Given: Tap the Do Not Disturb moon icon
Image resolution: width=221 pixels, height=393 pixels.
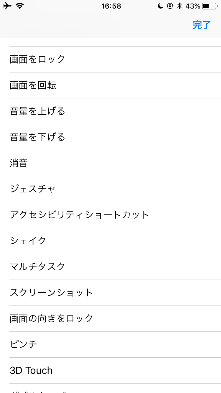Looking at the screenshot, I should (x=161, y=6).
